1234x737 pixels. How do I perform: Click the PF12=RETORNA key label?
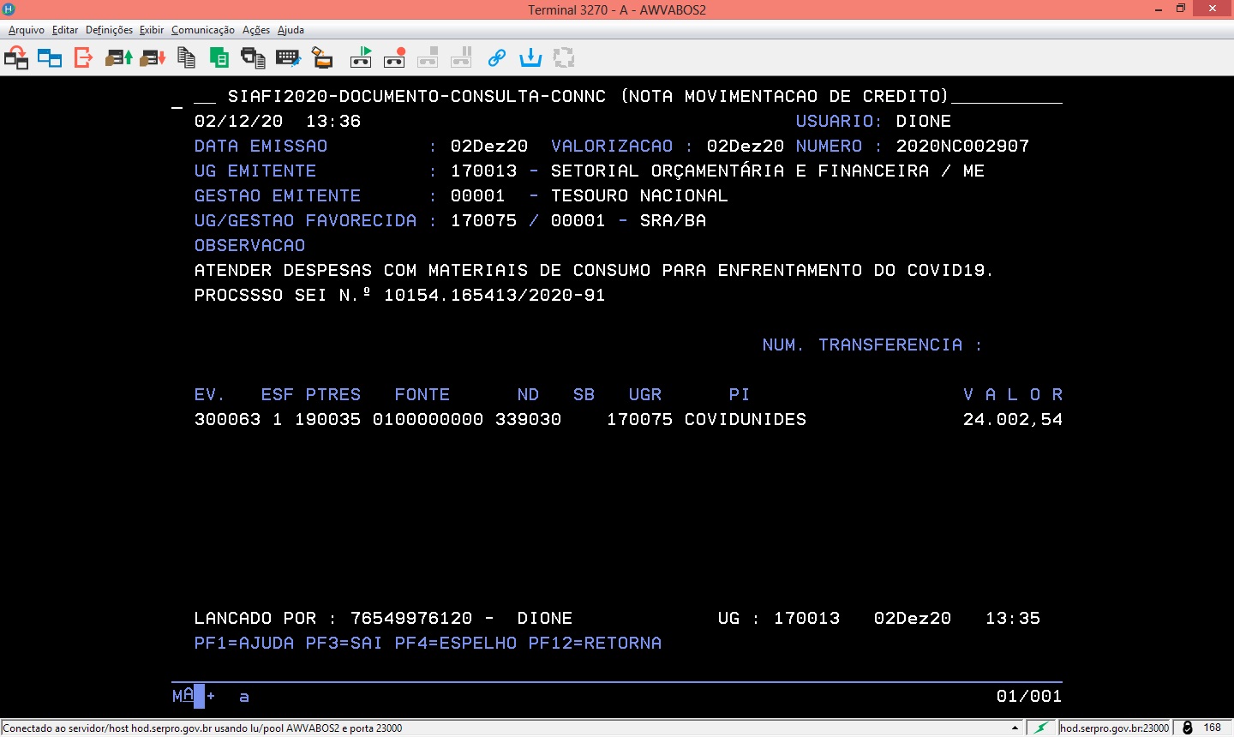coord(596,643)
